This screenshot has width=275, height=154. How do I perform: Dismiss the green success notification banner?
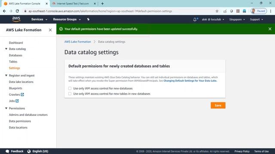270,29
